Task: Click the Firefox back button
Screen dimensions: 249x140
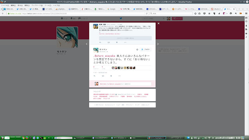Action: click(3, 14)
